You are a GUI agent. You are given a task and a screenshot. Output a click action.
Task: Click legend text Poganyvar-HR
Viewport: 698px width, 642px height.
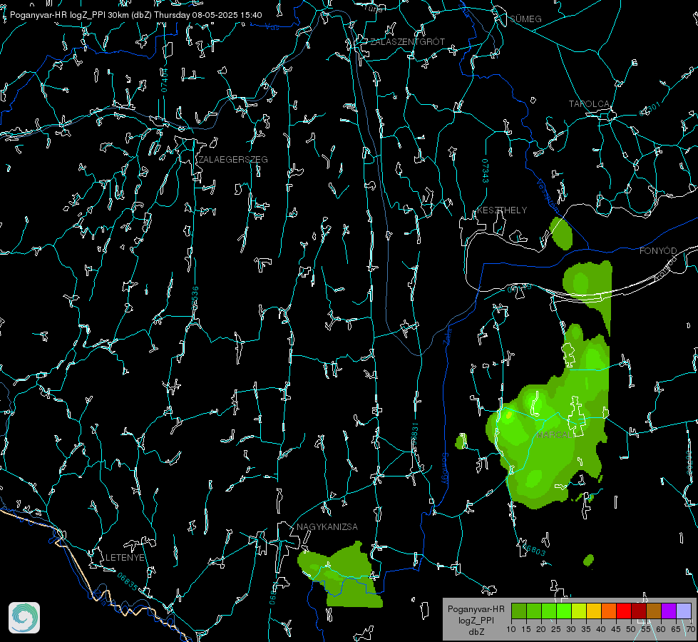coord(476,609)
